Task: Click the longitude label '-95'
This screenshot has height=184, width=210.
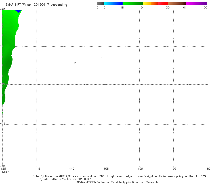Action: pos(173,169)
